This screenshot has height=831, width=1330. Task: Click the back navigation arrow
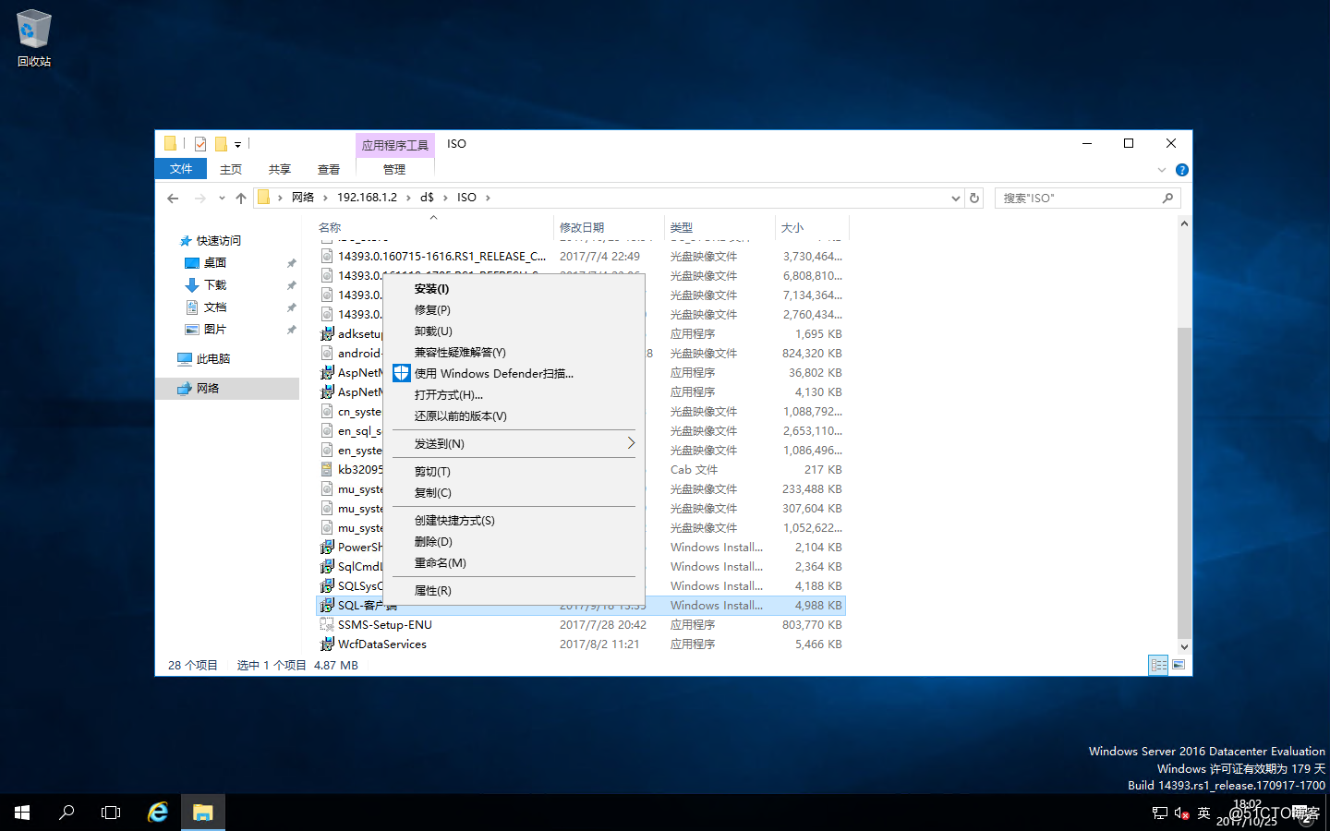[x=173, y=198]
